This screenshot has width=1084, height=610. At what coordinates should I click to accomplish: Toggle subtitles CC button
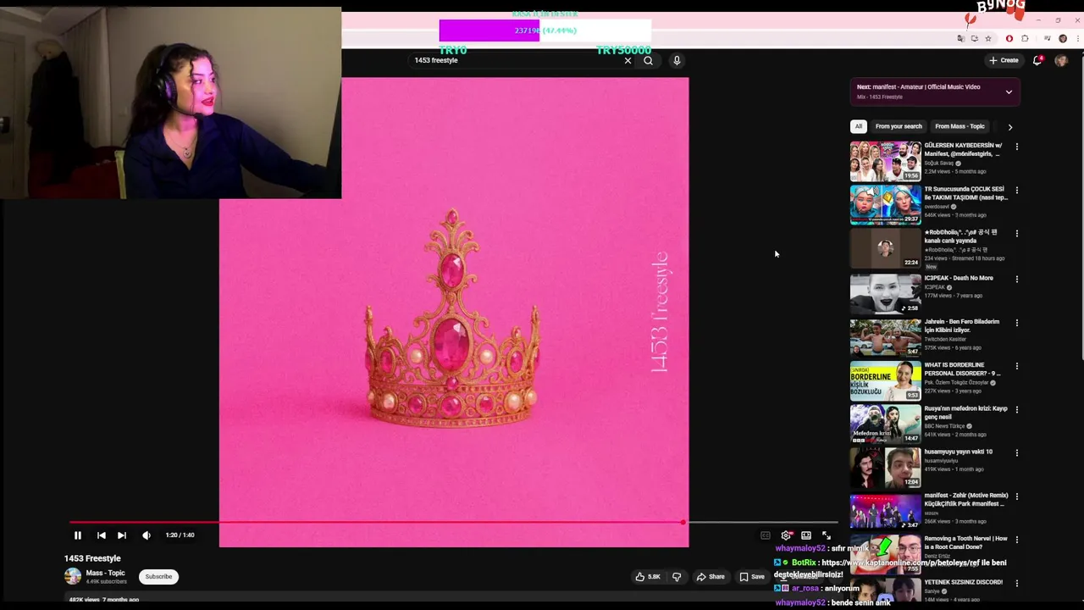pos(766,535)
